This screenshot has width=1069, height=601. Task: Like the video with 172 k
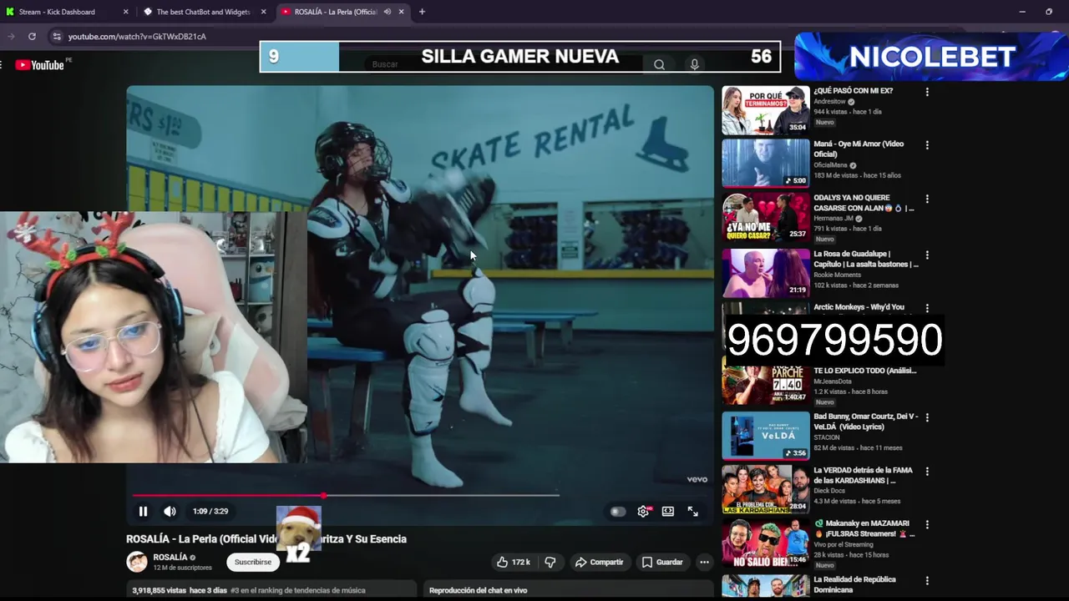tap(513, 562)
